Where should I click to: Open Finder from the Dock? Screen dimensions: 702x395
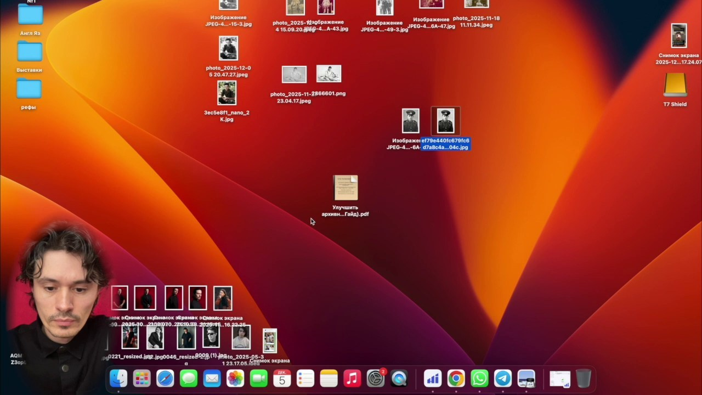pos(118,379)
